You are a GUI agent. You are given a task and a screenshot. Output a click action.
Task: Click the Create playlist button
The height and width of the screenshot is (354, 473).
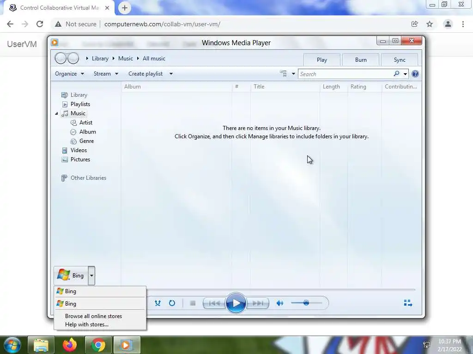click(x=146, y=74)
